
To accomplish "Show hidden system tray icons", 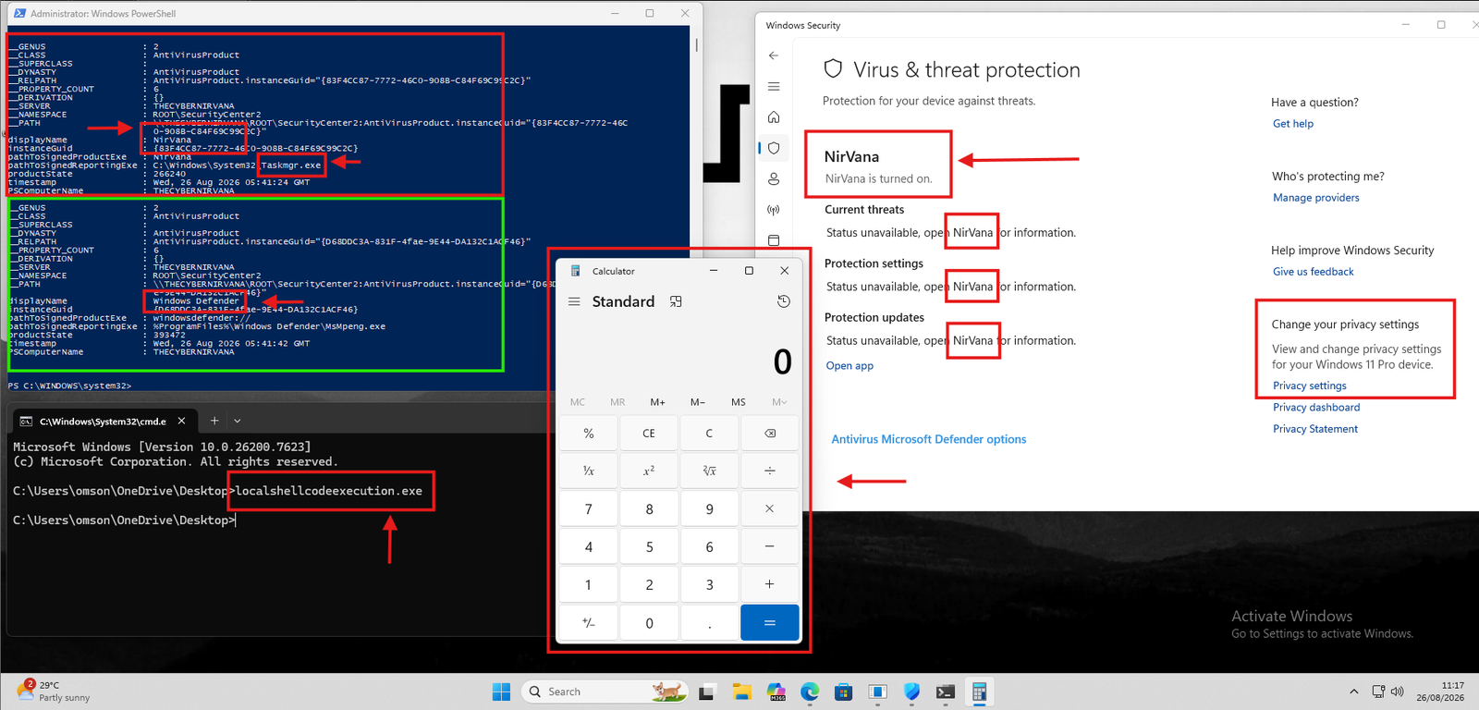I will click(1354, 692).
